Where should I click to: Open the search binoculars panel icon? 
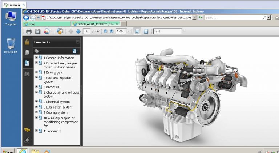click(27, 74)
